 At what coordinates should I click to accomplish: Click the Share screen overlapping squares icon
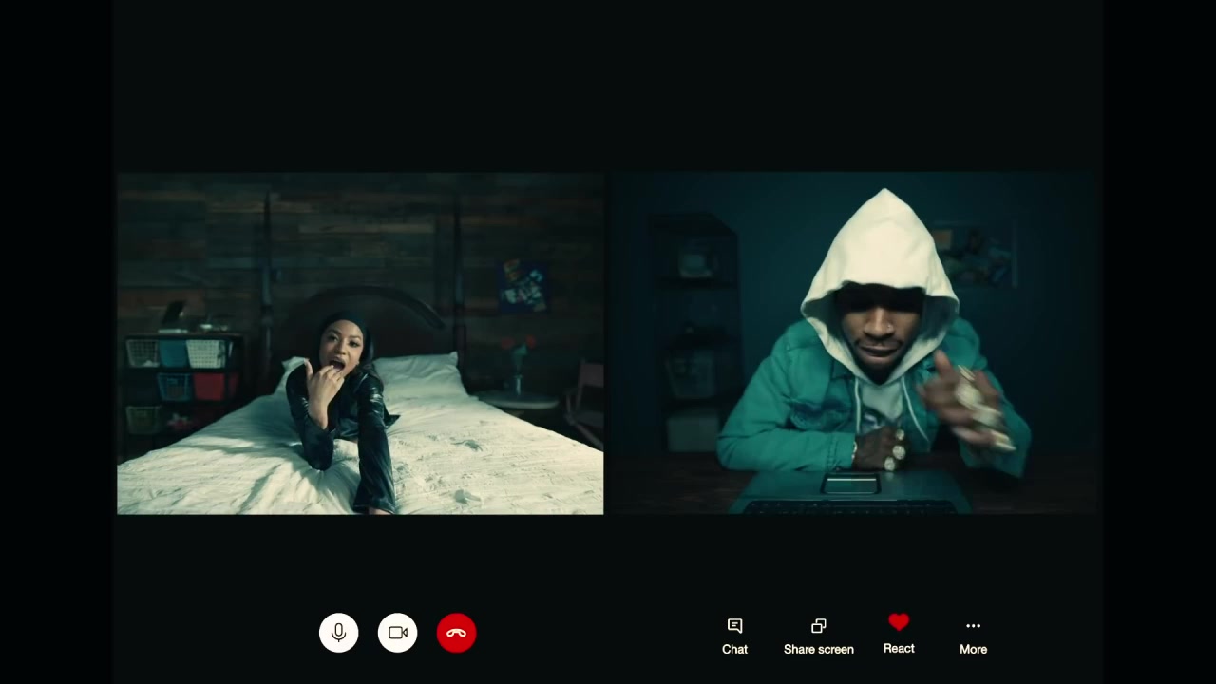818,625
